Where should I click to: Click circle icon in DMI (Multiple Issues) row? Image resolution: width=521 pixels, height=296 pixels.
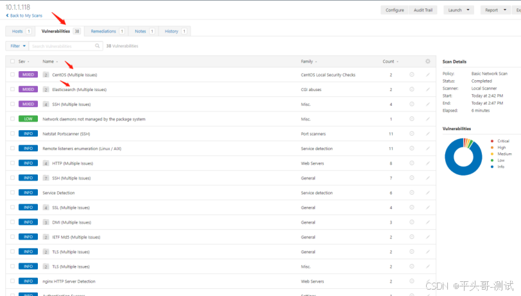pyautogui.click(x=412, y=222)
